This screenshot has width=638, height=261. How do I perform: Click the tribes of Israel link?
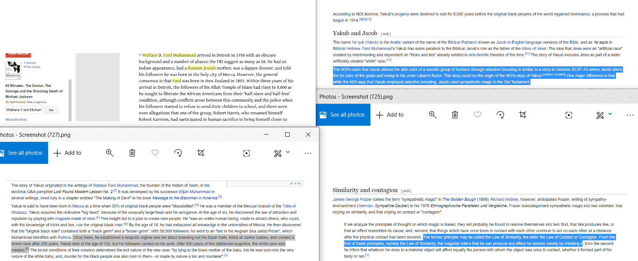[534, 49]
